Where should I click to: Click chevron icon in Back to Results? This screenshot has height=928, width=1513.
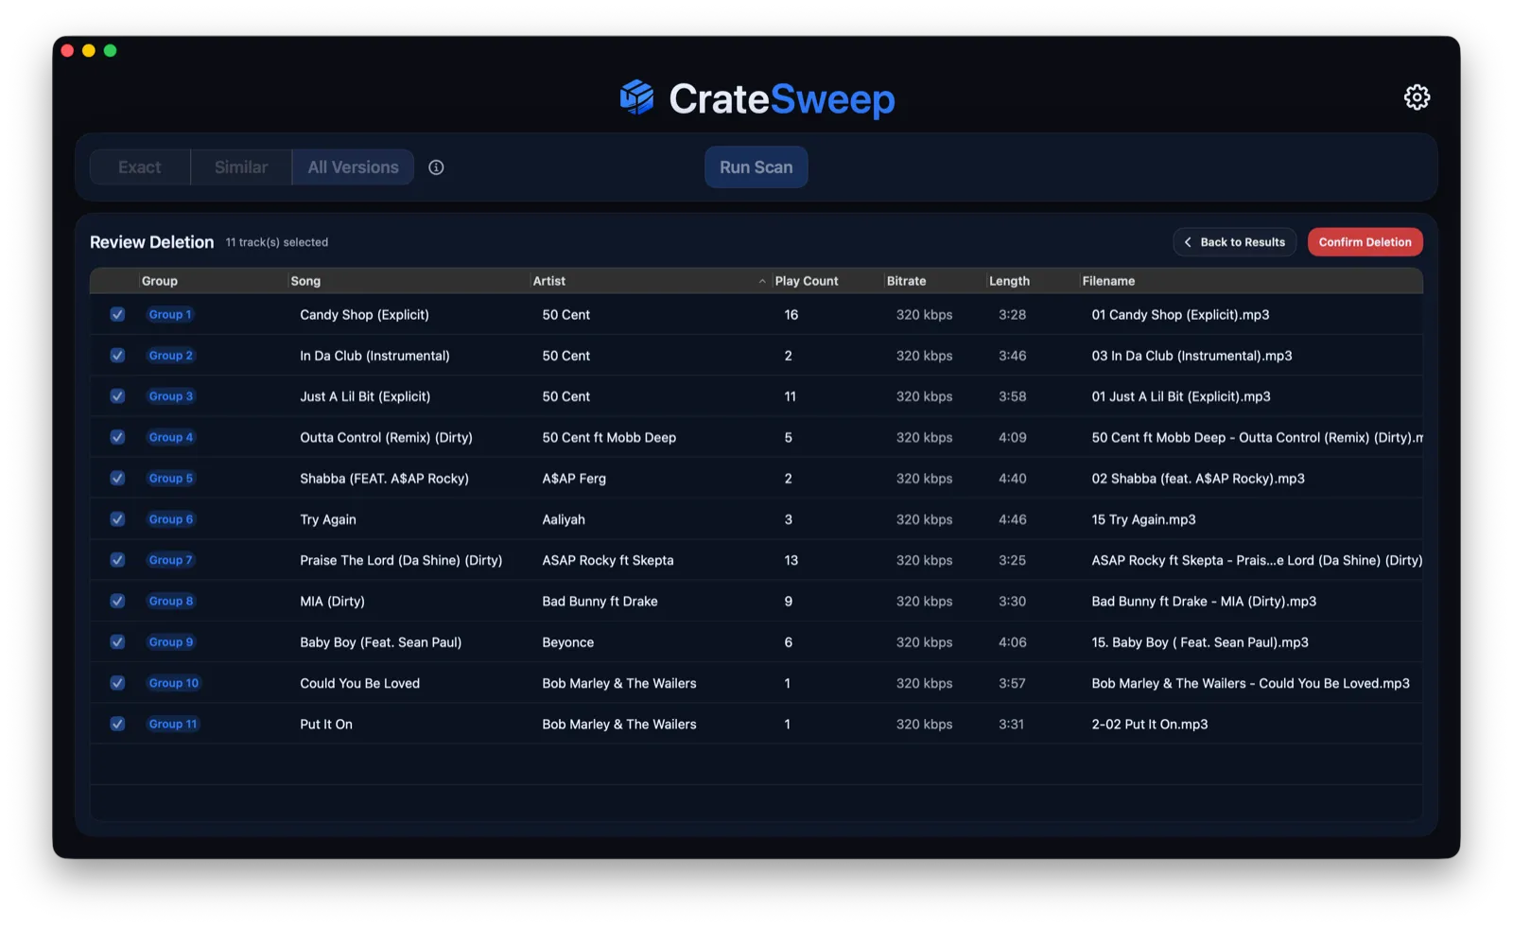coord(1188,242)
